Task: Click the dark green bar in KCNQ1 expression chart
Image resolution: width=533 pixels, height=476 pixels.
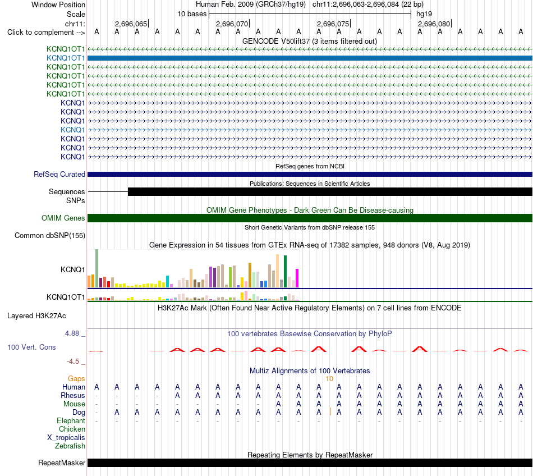Action: pos(286,272)
